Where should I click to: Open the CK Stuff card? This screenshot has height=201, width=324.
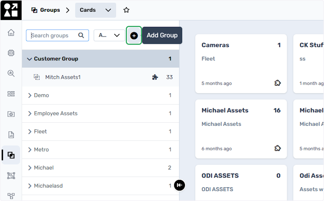click(309, 64)
